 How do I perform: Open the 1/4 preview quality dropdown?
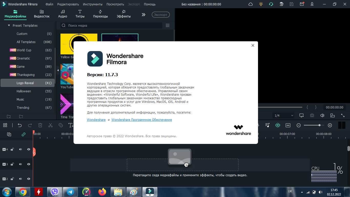[x=284, y=115]
